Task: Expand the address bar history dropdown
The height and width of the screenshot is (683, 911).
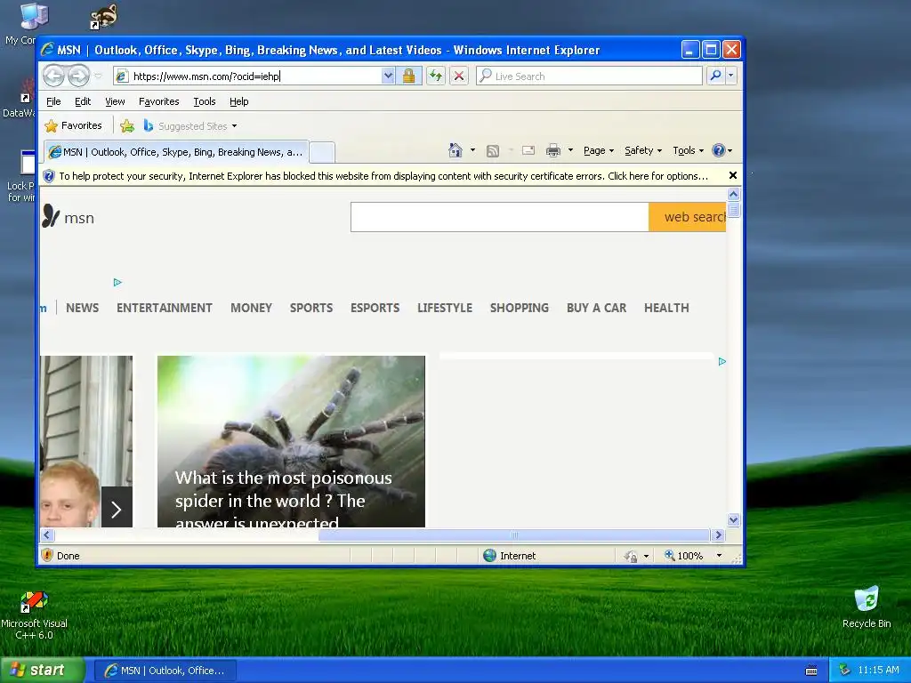Action: pyautogui.click(x=388, y=76)
